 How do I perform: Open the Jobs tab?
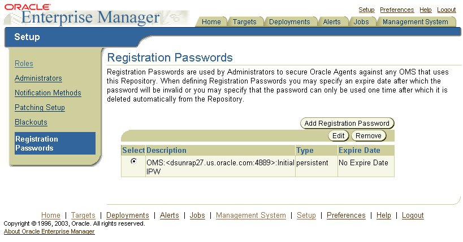361,22
